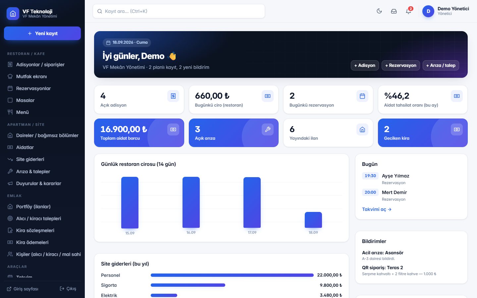Viewport: 477px width, 298px height.
Task: Select Site giderleri in the sidebar
Action: tap(42, 159)
